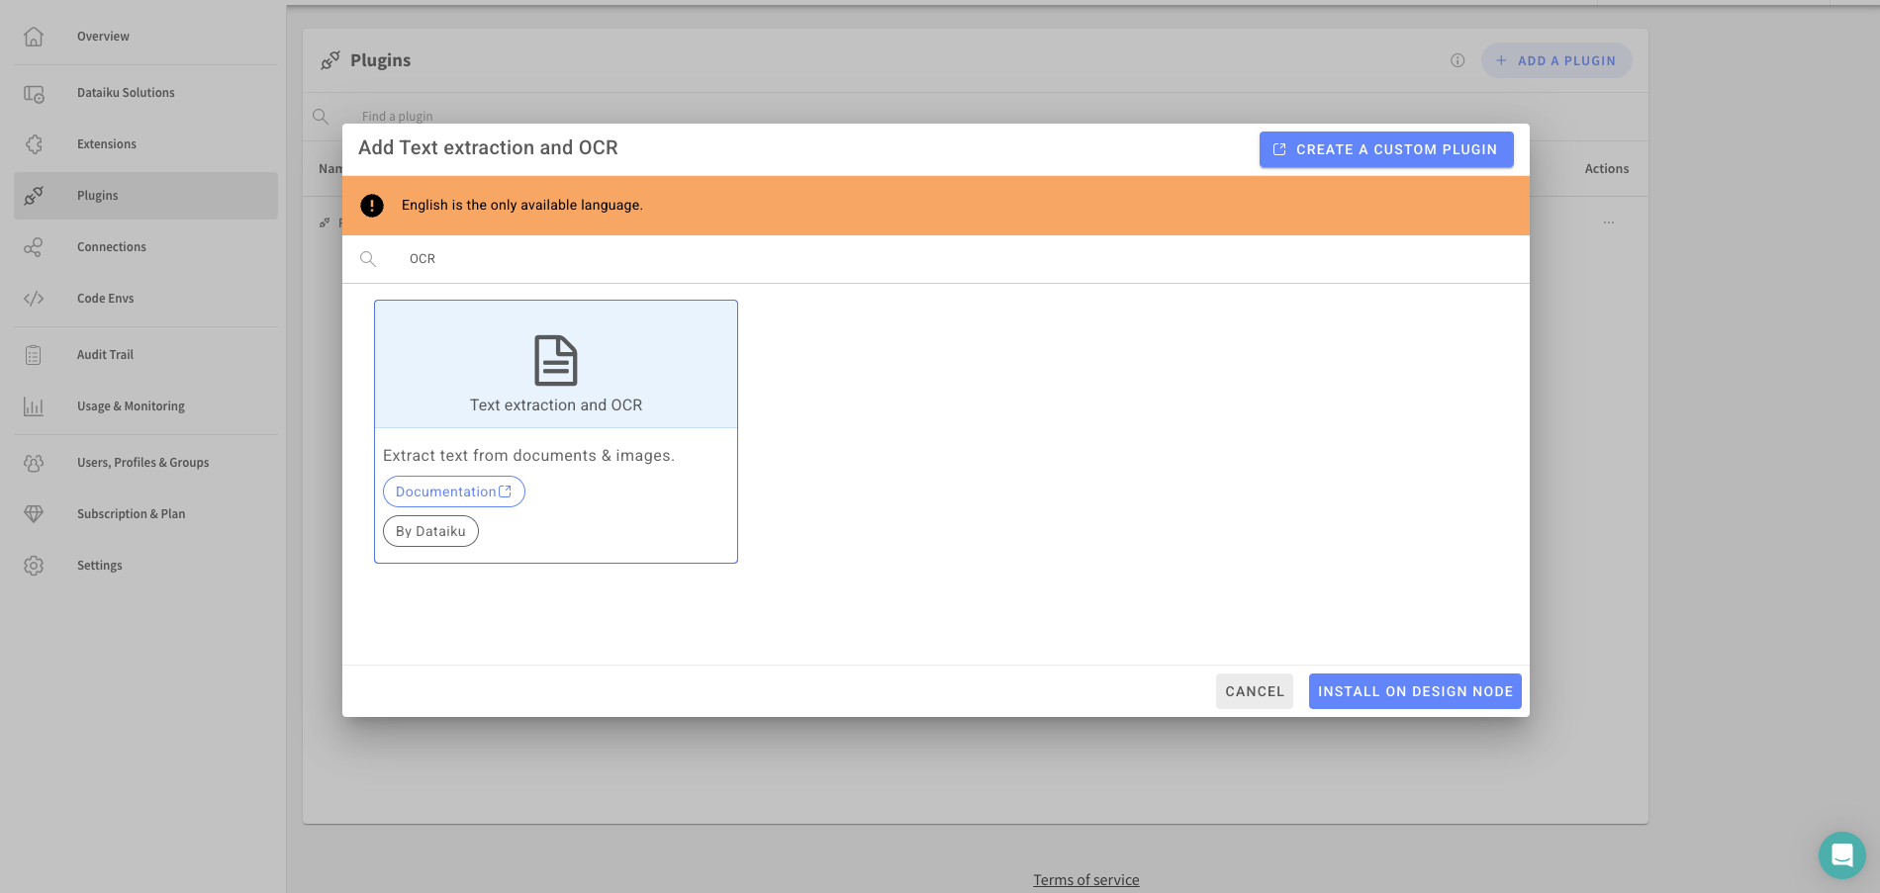Click the Plugins page header icon

point(330,60)
